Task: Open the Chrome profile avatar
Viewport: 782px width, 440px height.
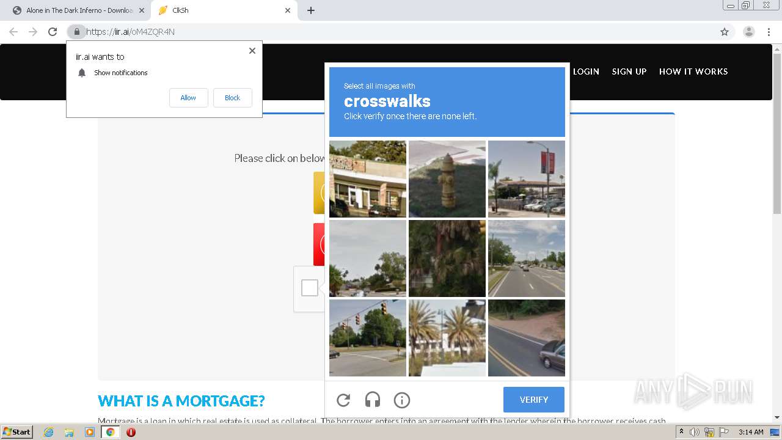Action: [x=749, y=32]
